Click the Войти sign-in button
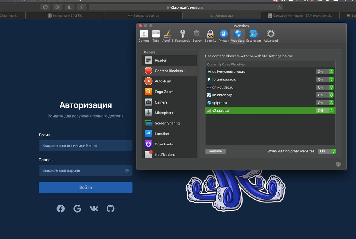This screenshot has height=239, width=356. (85, 187)
